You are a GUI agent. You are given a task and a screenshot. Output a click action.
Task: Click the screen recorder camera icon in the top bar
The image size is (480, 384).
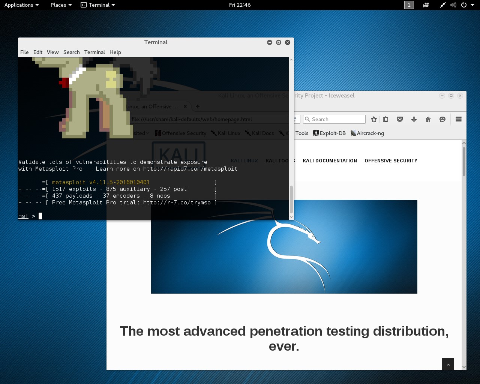click(426, 5)
